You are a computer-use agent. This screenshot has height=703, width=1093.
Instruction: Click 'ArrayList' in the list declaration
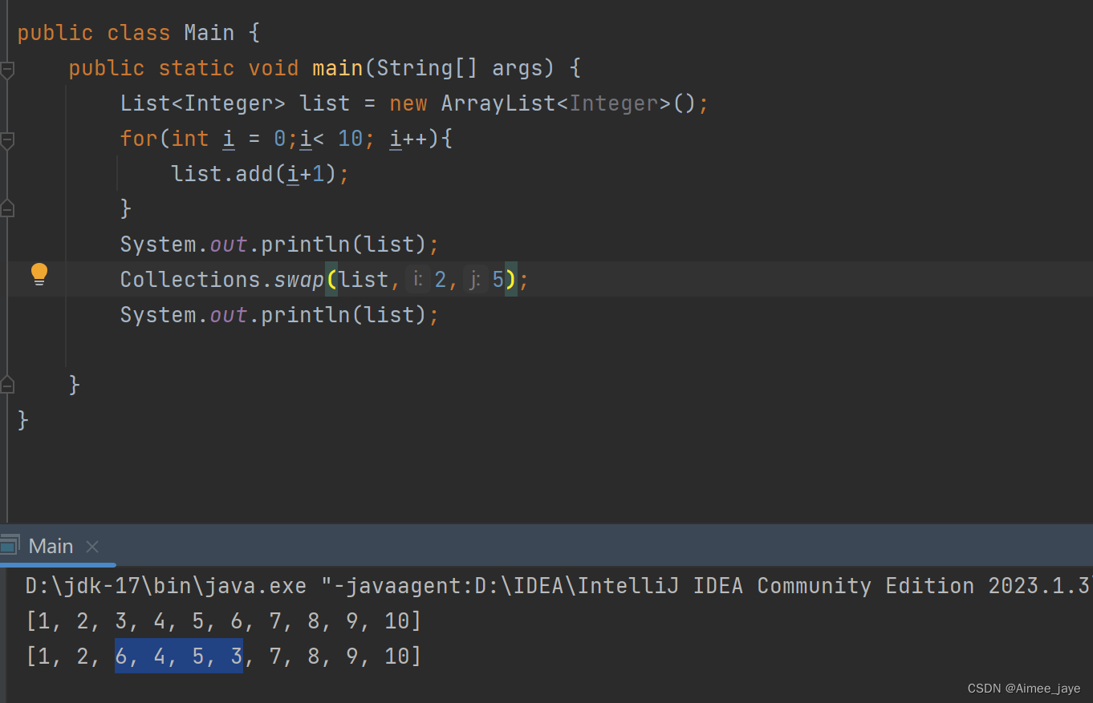click(x=498, y=103)
